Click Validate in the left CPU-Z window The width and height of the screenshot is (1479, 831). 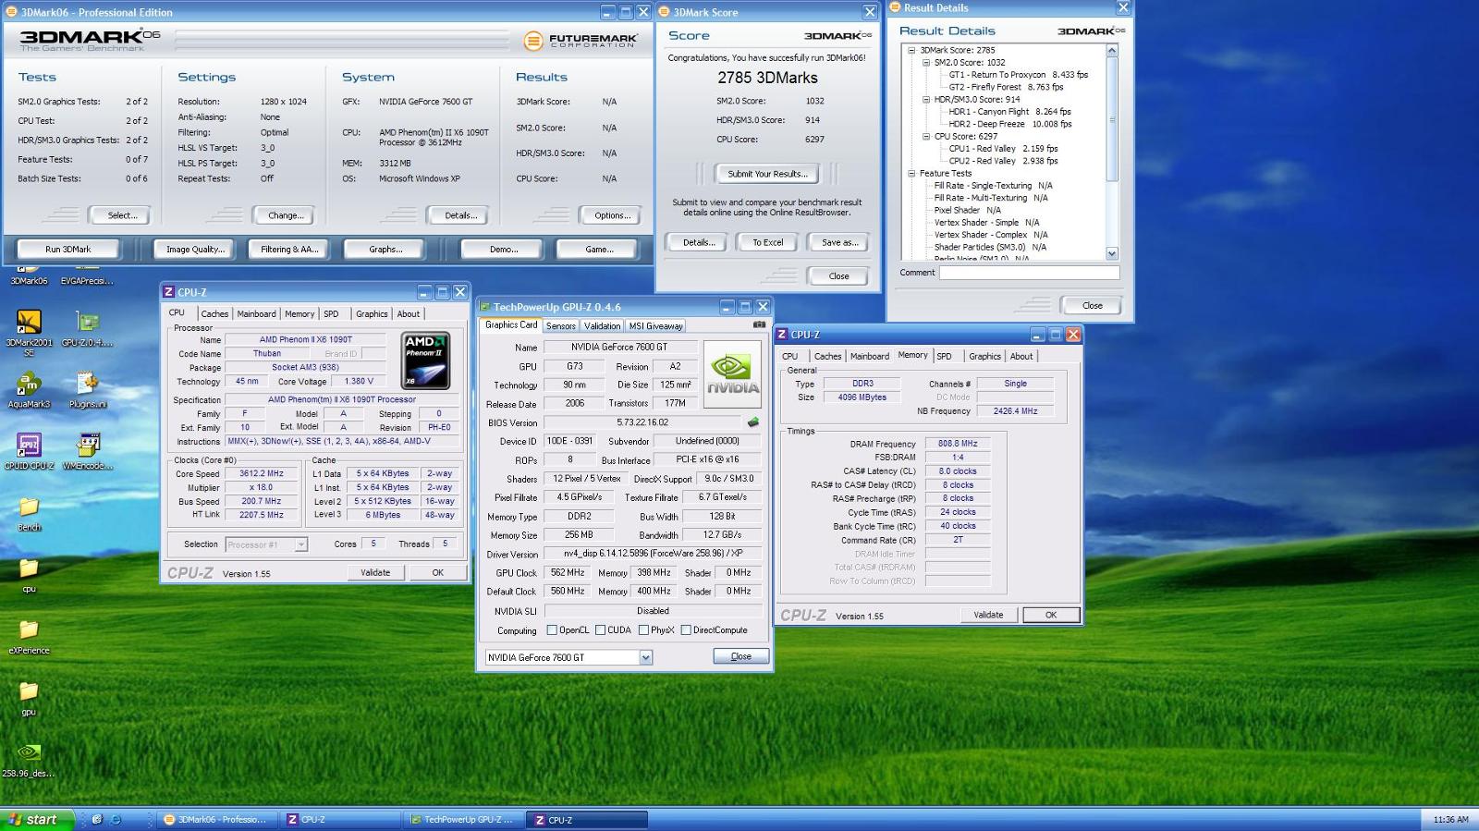[x=375, y=573]
